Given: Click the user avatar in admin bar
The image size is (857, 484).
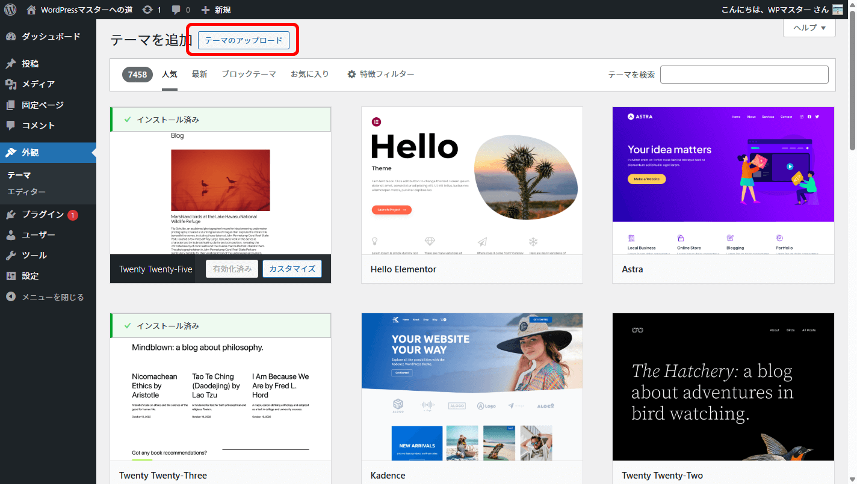Looking at the screenshot, I should [x=837, y=10].
